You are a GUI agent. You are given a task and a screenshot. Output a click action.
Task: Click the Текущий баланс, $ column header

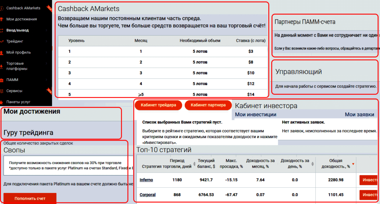[206, 164]
